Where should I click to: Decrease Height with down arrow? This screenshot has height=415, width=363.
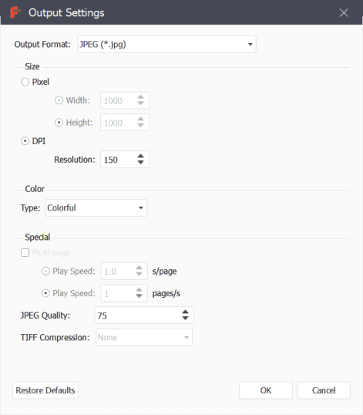pos(140,126)
